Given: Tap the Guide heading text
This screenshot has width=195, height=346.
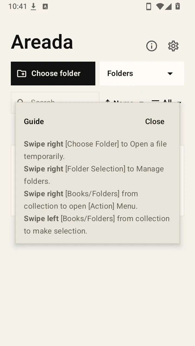Looking at the screenshot, I should [x=34, y=121].
